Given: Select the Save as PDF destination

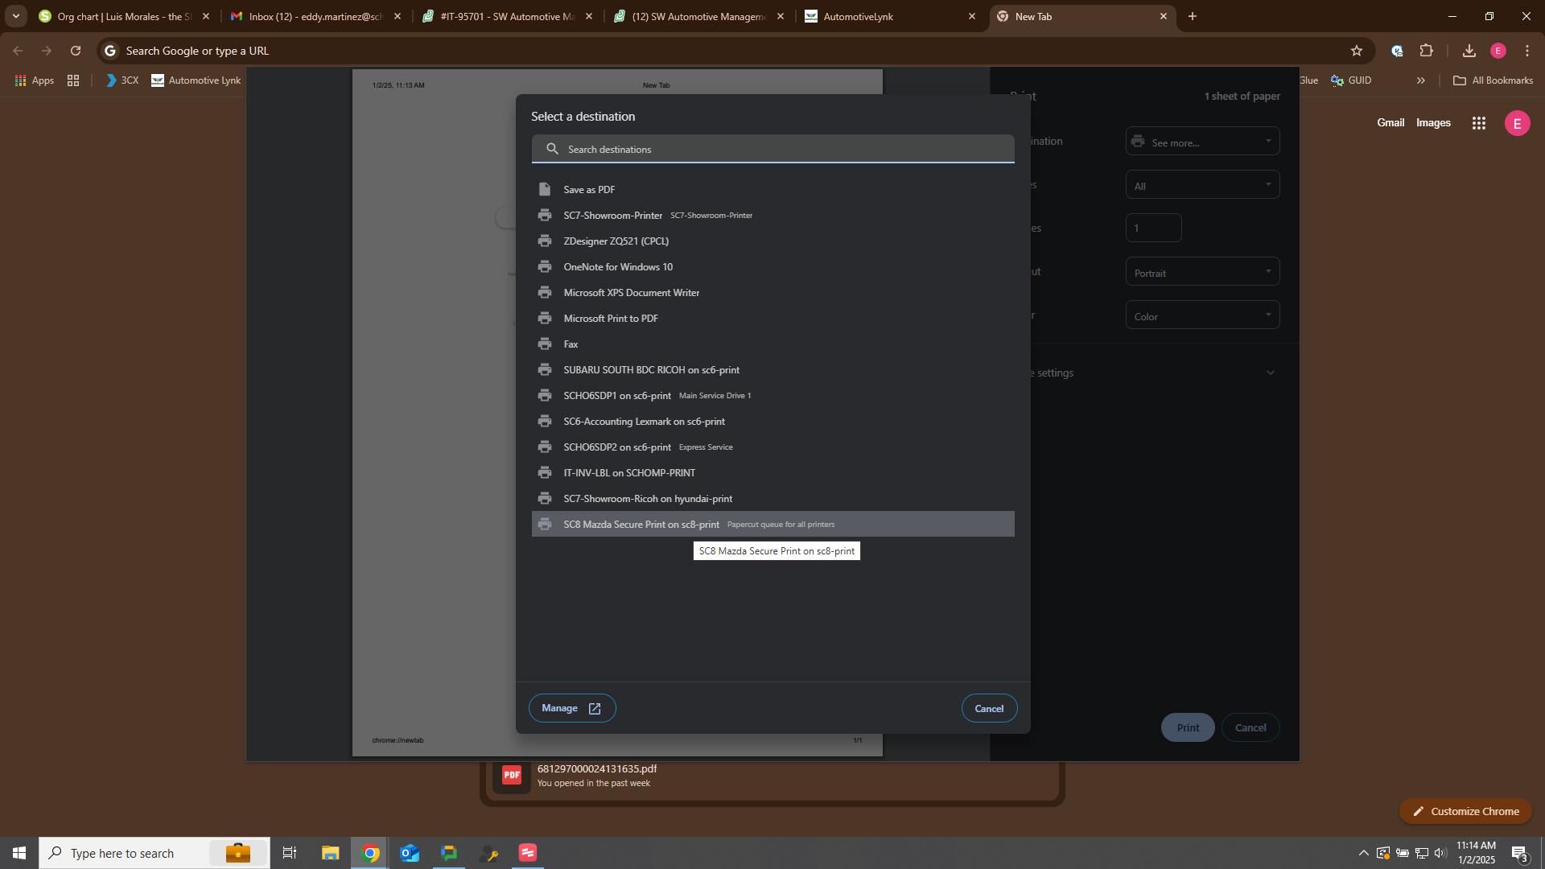Looking at the screenshot, I should [589, 190].
